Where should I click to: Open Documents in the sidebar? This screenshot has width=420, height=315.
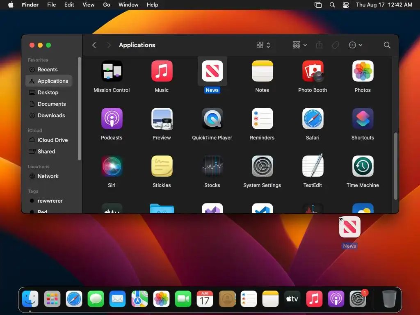(x=49, y=104)
